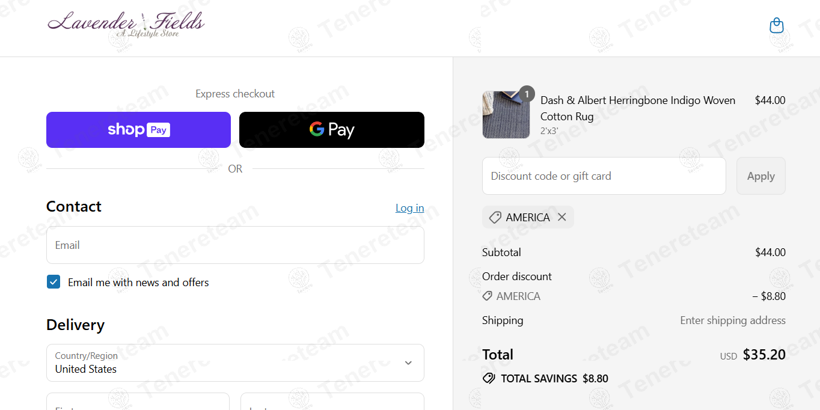Click the 'Email me with news' label text
Viewport: 820px width, 410px height.
[x=138, y=283]
